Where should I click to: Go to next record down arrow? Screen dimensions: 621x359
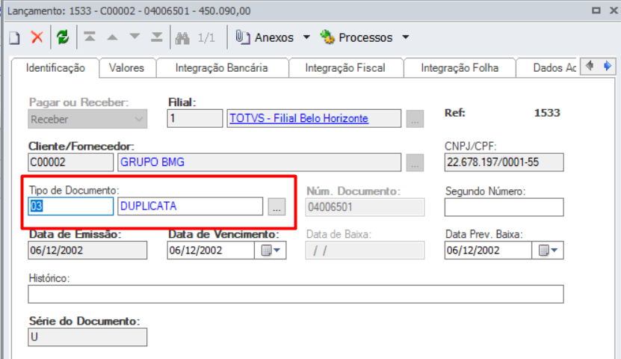tap(135, 37)
